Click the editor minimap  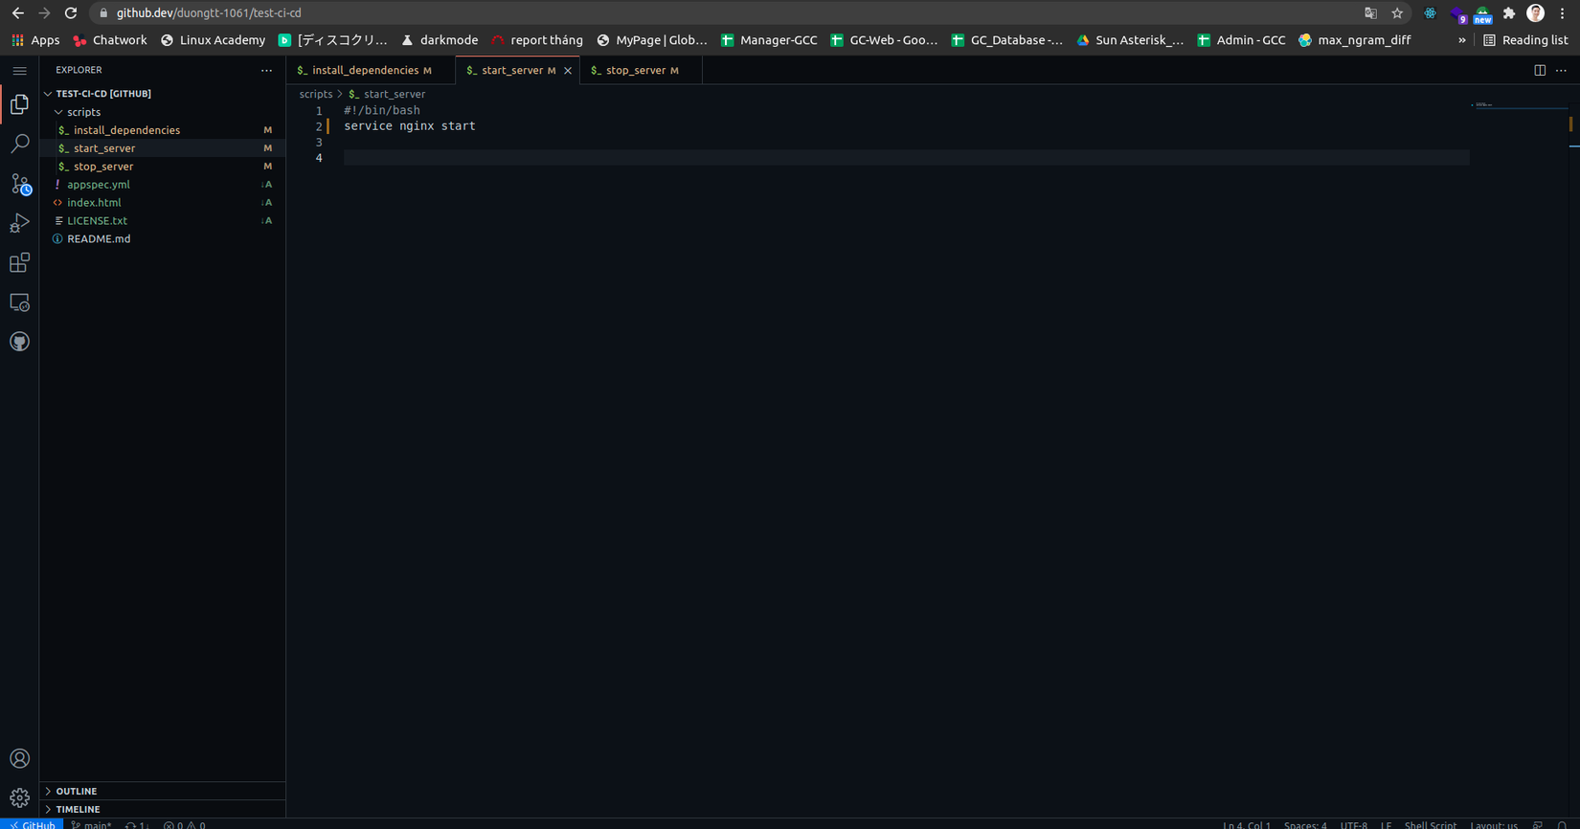(x=1519, y=104)
